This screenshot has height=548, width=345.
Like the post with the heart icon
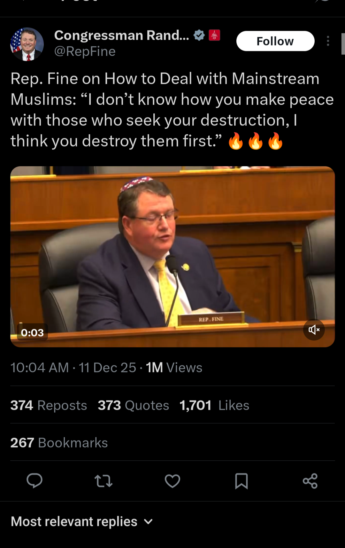[x=172, y=481]
